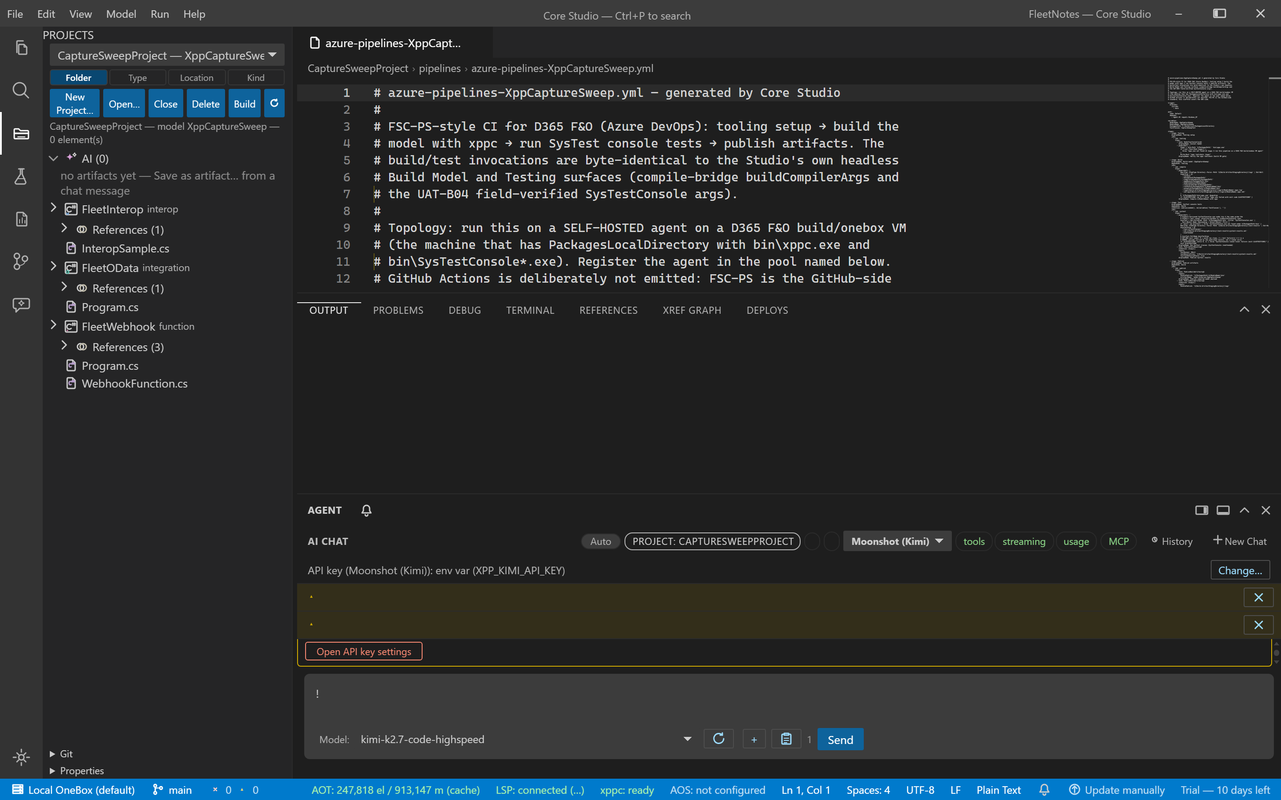The width and height of the screenshot is (1281, 800).
Task: Open the report chart sidebar icon
Action: point(21,219)
